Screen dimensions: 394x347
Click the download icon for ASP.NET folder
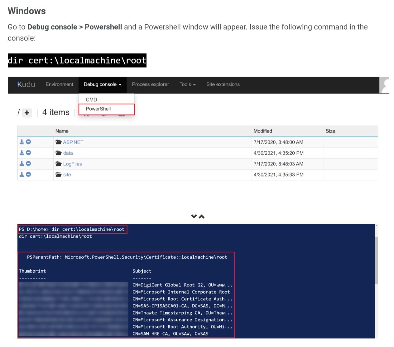(22, 142)
